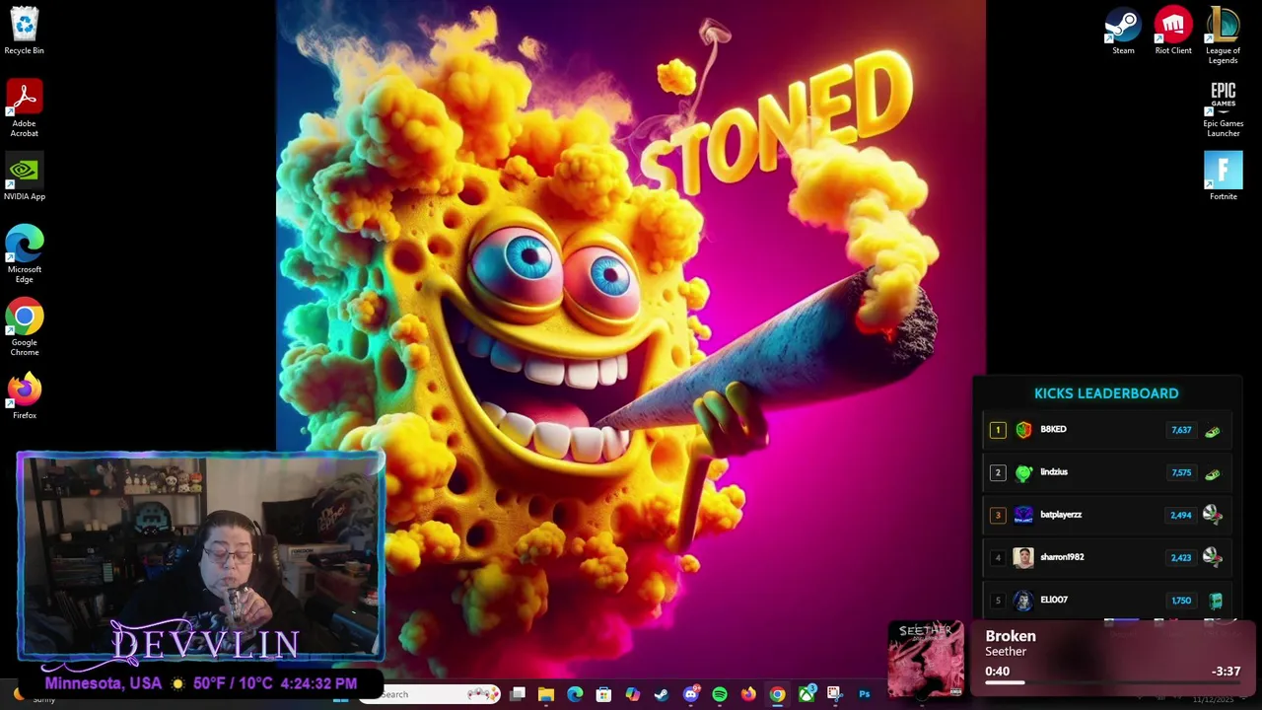Open Firefox from the taskbar
1262x710 pixels.
748,694
